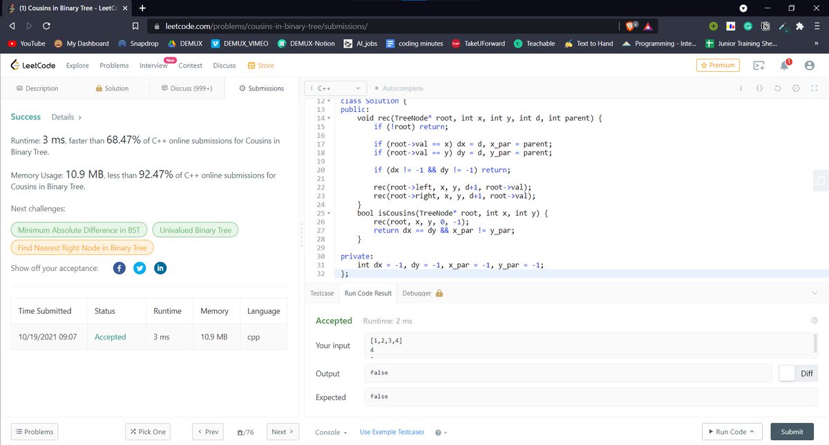Open the Debugger tab
Viewport: 829px width, 445px height.
[422, 293]
